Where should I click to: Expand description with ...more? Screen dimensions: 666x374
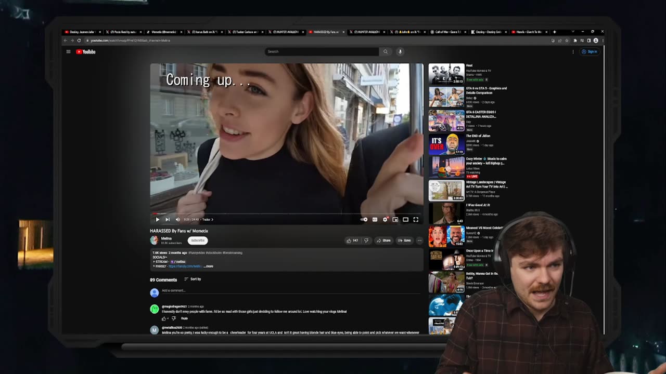208,266
